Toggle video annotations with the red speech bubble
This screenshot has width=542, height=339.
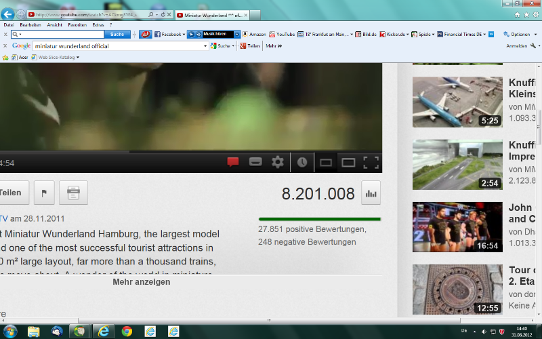click(x=233, y=162)
